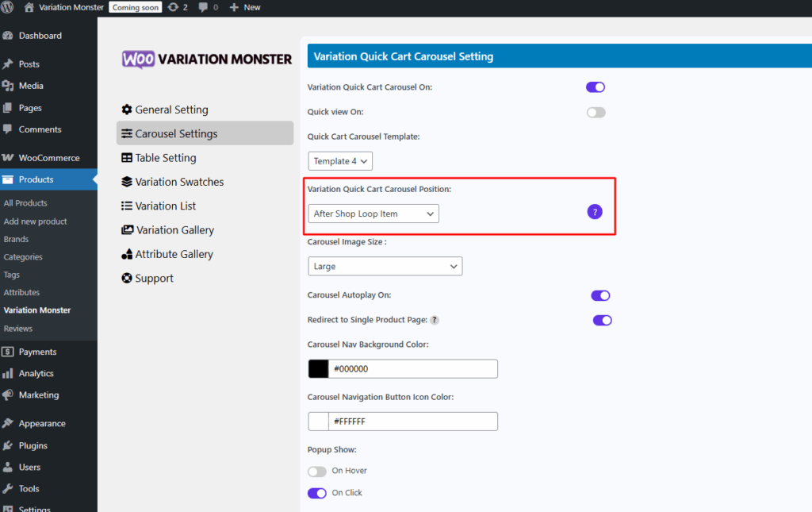Open the Attribute Gallery tab

pyautogui.click(x=205, y=254)
